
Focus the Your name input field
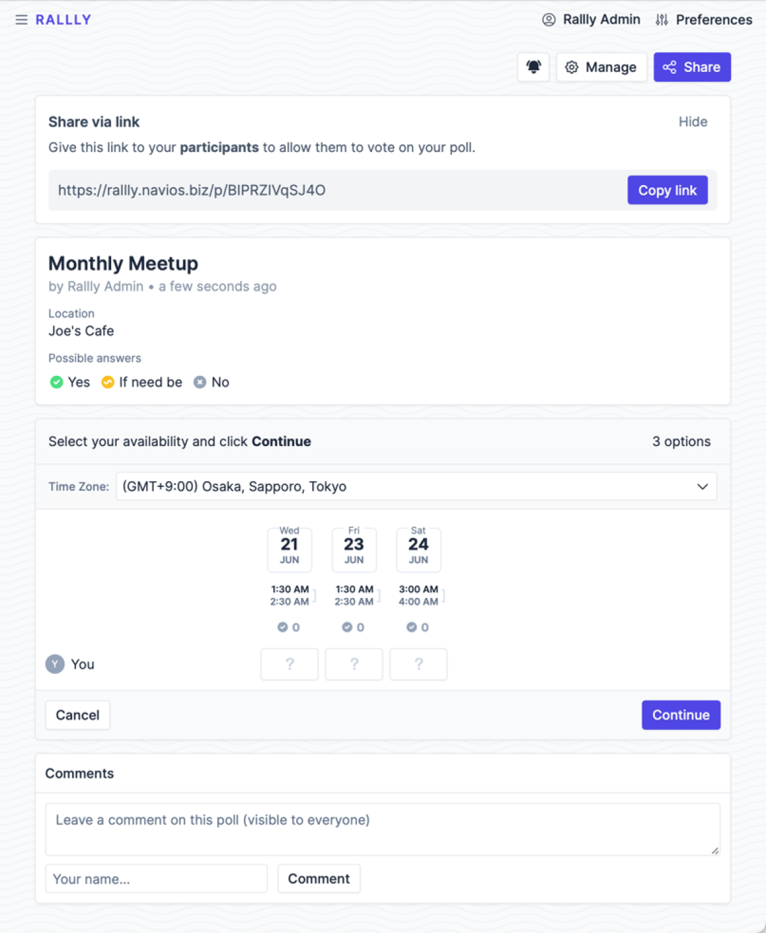[156, 879]
